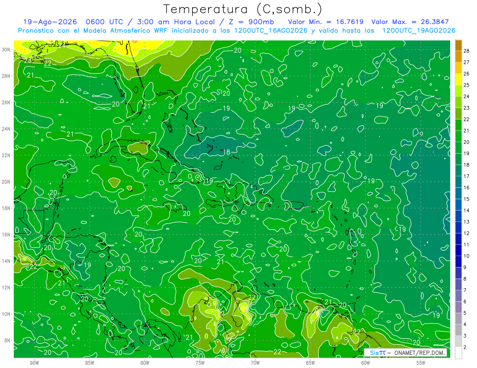Select initialization time '1200UTC_16AGO2026'

coord(270,31)
